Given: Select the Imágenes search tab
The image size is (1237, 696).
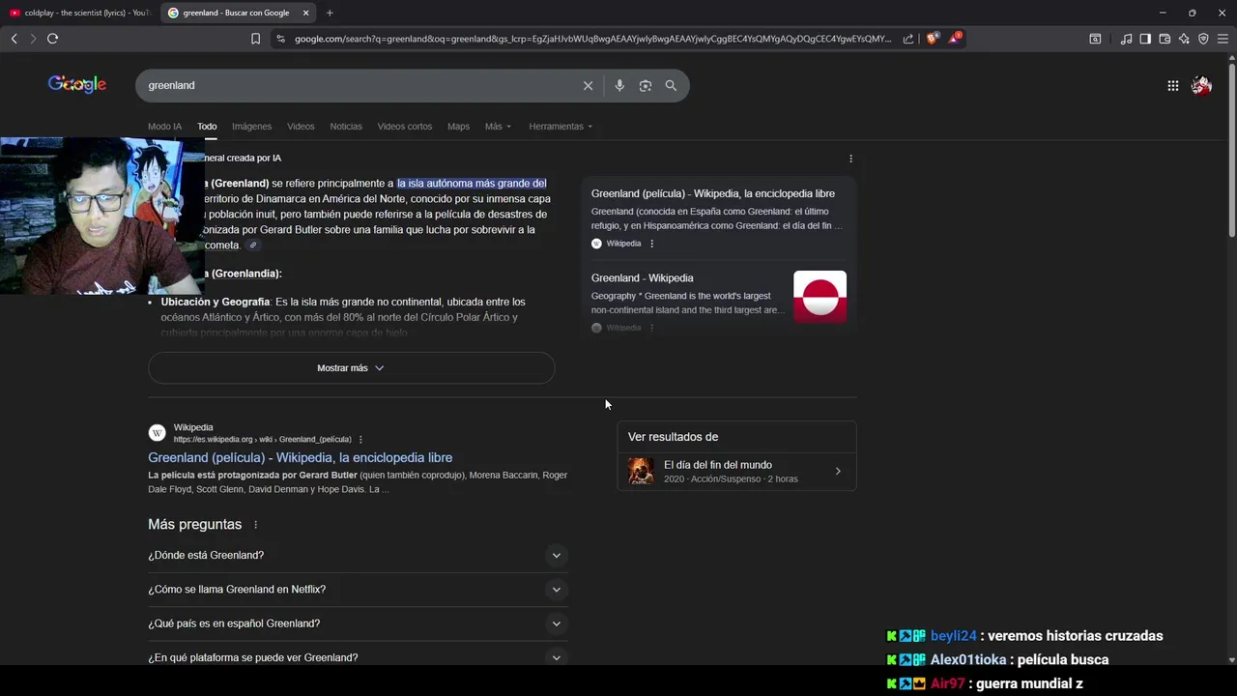Looking at the screenshot, I should (251, 127).
